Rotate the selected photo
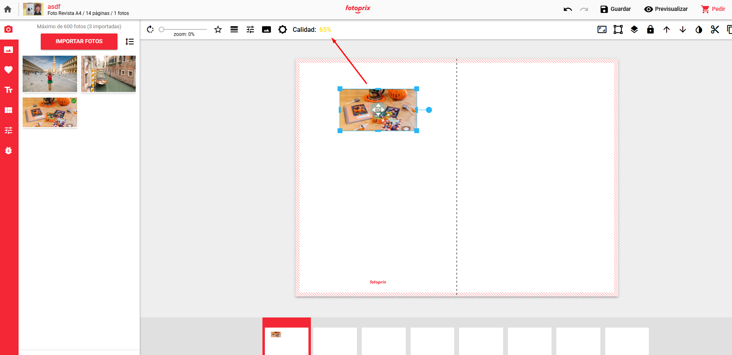This screenshot has width=732, height=355. [150, 29]
